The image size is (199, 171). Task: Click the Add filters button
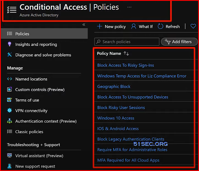pos(179,42)
